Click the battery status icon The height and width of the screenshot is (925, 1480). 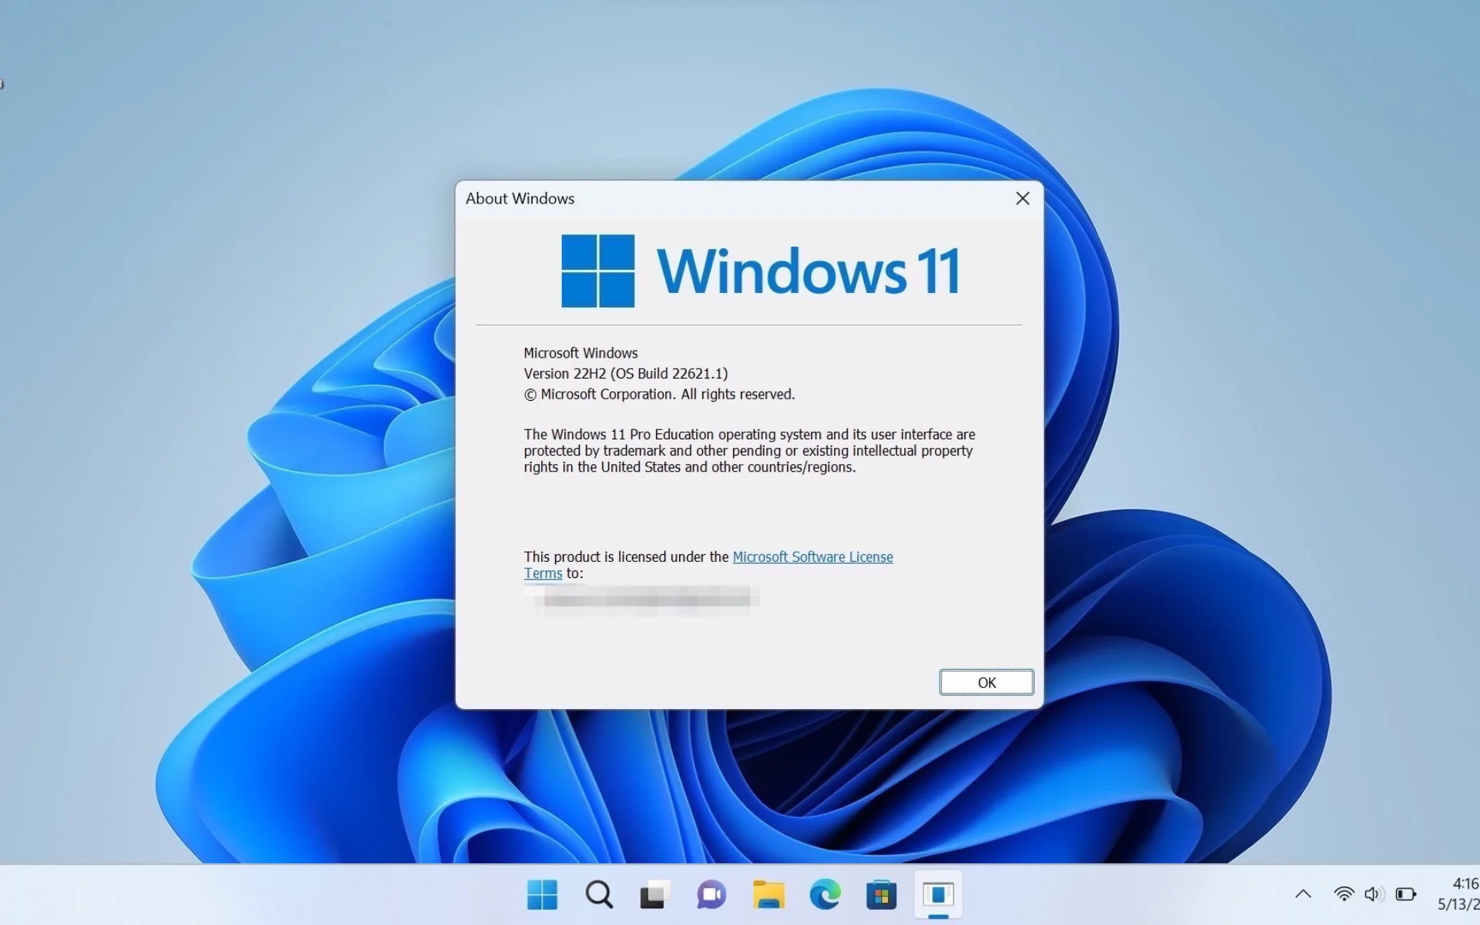pyautogui.click(x=1406, y=894)
